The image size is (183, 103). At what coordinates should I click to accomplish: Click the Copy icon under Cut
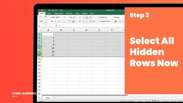(46, 19)
